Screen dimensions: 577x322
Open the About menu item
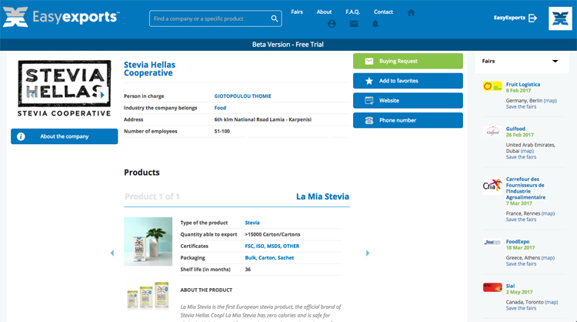click(x=324, y=12)
